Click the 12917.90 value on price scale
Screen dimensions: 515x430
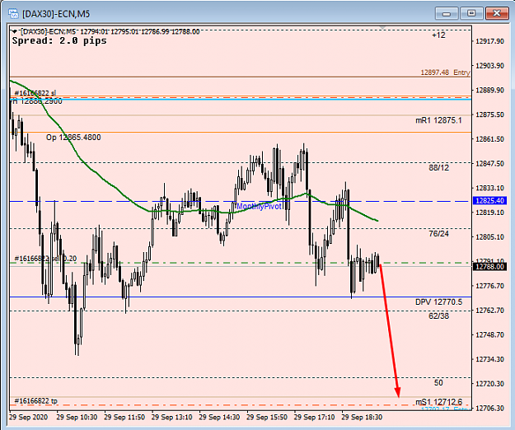point(489,41)
